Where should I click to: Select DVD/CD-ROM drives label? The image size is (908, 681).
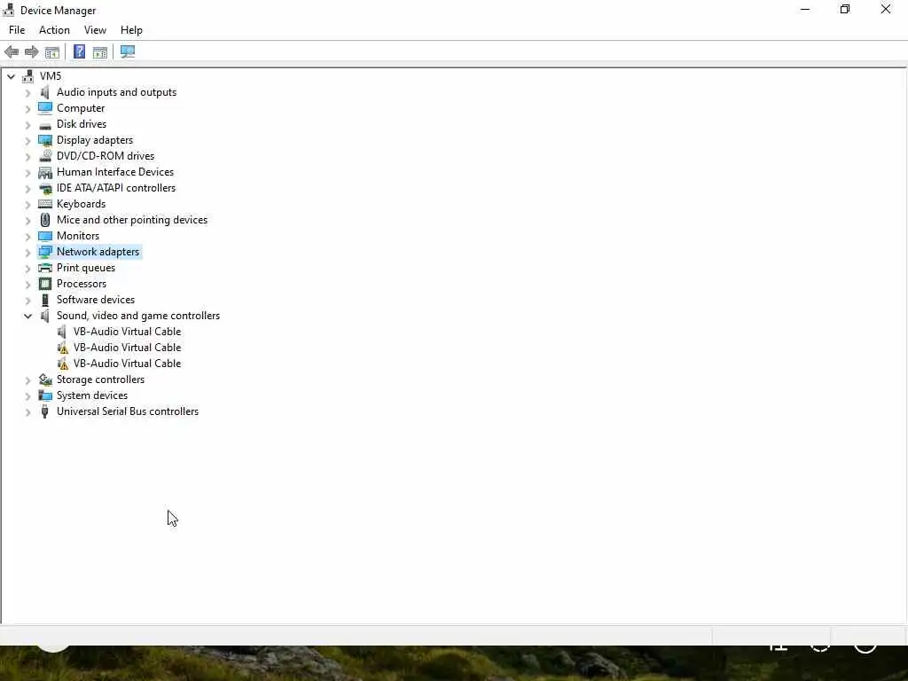click(x=106, y=156)
